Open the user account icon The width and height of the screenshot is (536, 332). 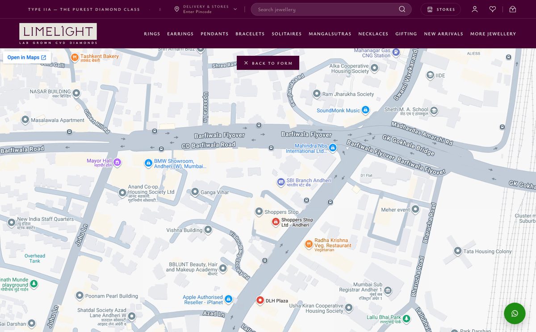[475, 9]
